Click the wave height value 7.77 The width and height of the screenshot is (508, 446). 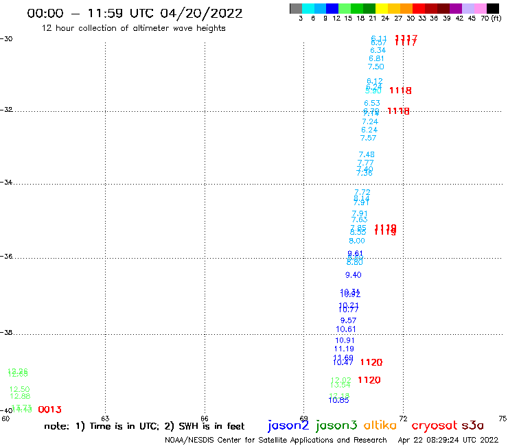tap(365, 163)
